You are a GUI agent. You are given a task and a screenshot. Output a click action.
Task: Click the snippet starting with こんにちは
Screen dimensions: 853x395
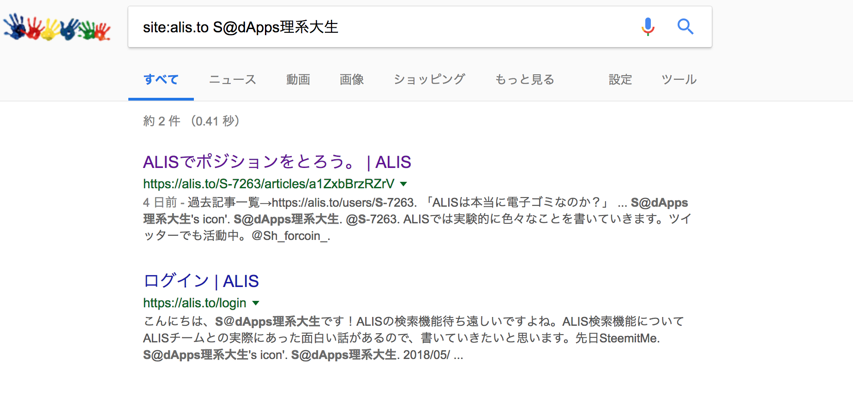tap(413, 338)
